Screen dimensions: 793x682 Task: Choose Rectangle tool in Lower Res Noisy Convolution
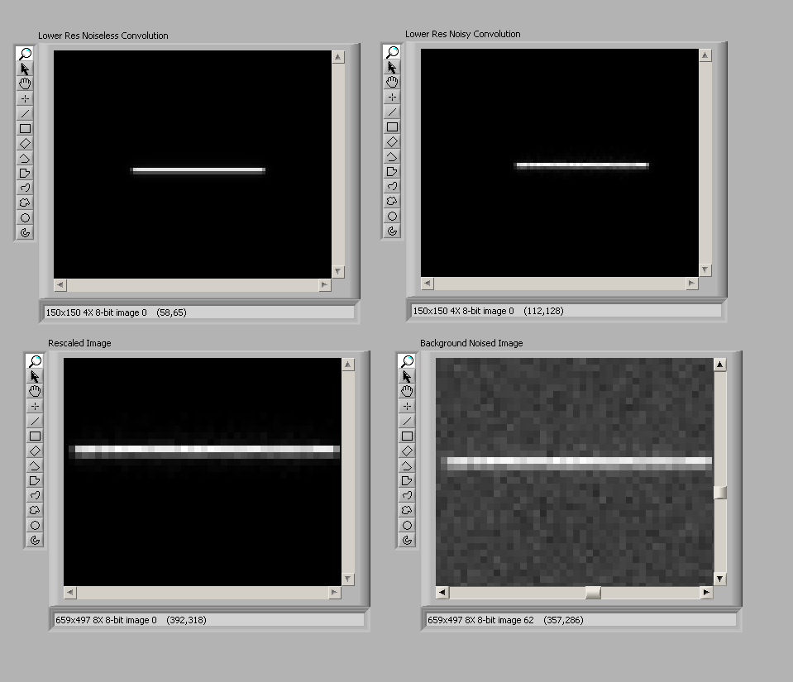tap(392, 127)
